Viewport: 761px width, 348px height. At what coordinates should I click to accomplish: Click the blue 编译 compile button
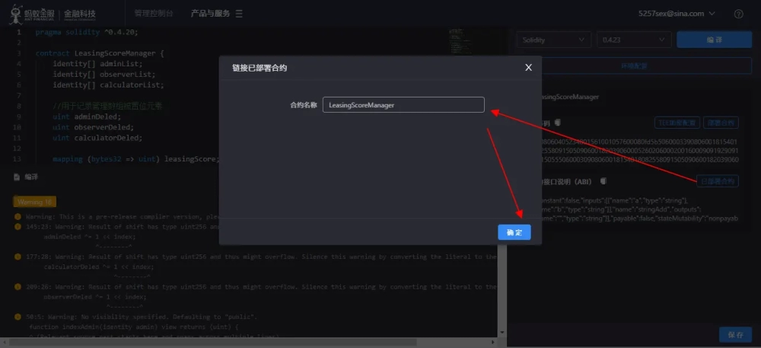pyautogui.click(x=714, y=40)
